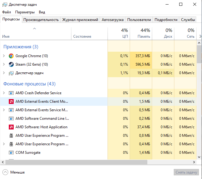Click the AMD Software Command Line icon
Screen dimensions: 202x179
point(11,119)
